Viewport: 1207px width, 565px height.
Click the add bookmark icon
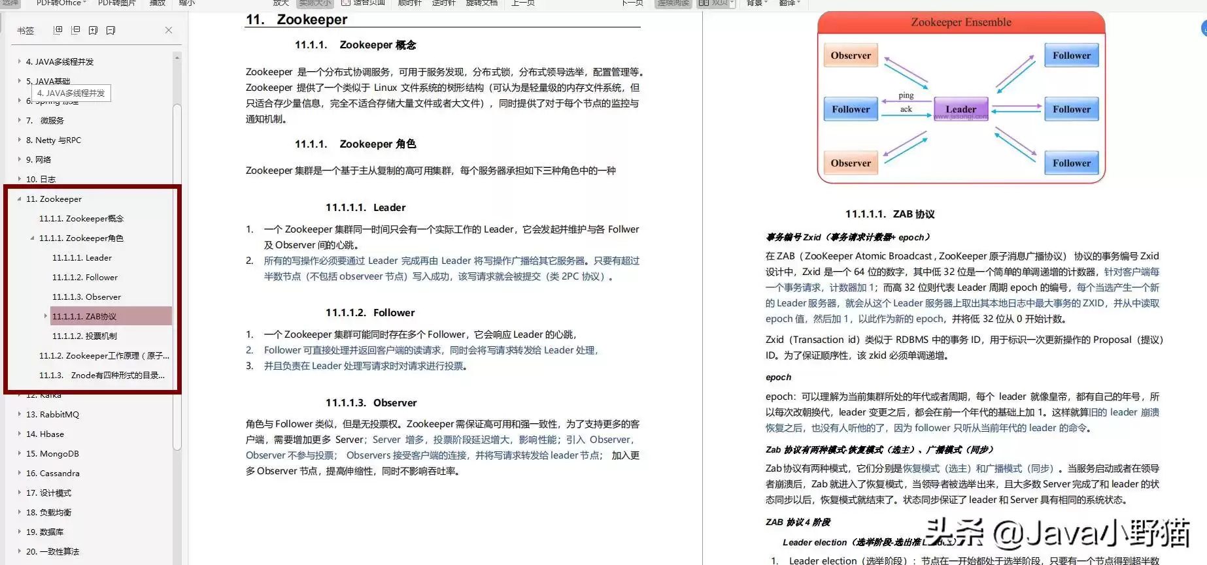[x=93, y=30]
